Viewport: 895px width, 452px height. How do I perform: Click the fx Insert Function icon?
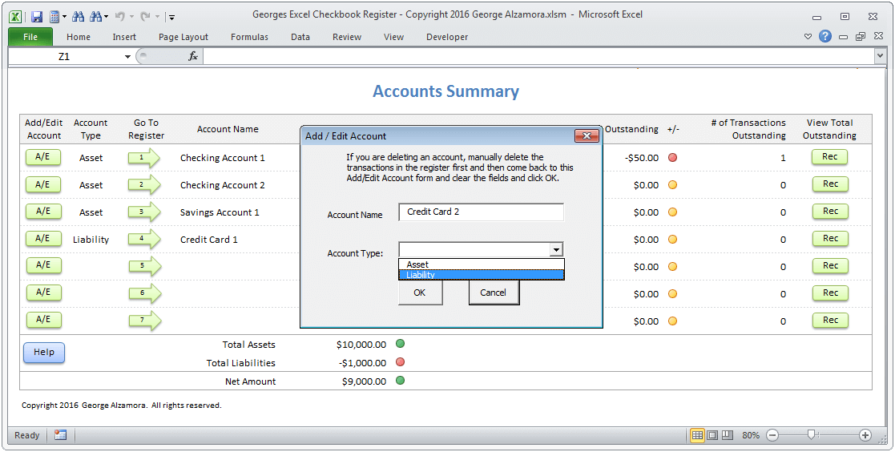193,56
